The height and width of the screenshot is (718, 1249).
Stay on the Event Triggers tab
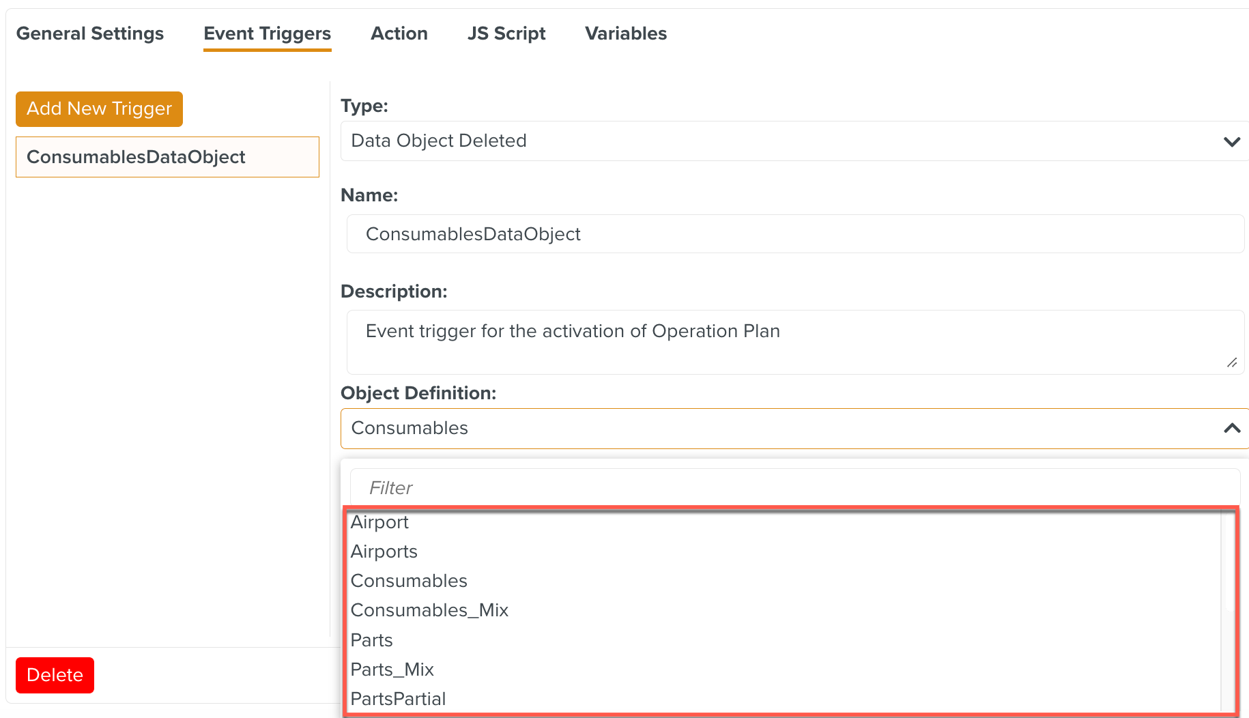pos(267,33)
